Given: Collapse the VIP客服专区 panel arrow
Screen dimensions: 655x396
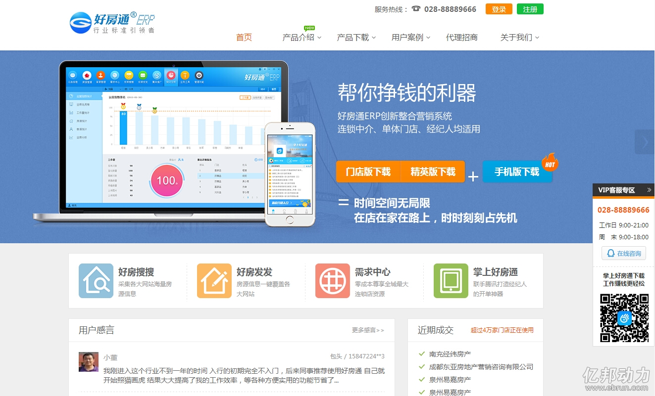Looking at the screenshot, I should coord(649,190).
